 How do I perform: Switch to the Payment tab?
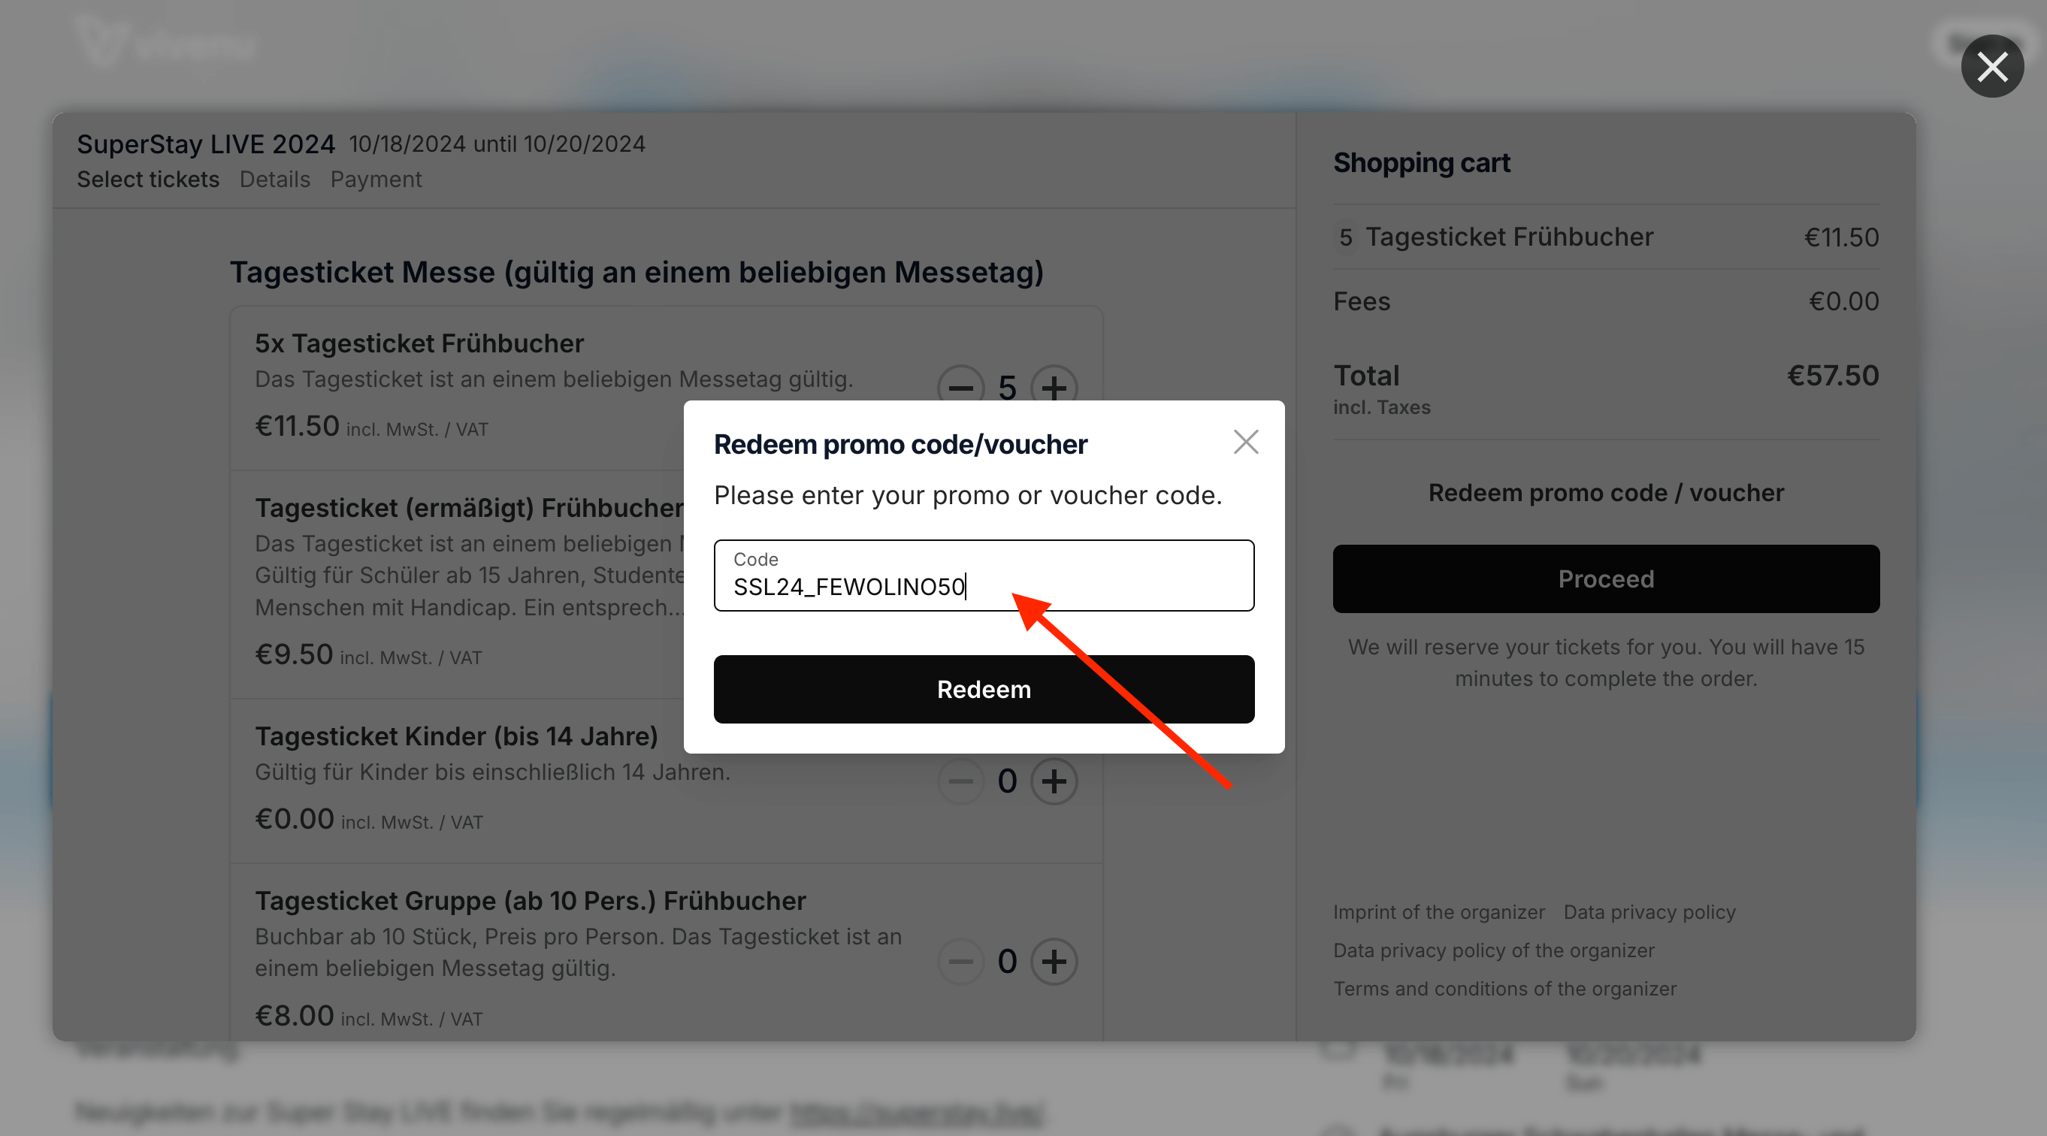pos(376,179)
